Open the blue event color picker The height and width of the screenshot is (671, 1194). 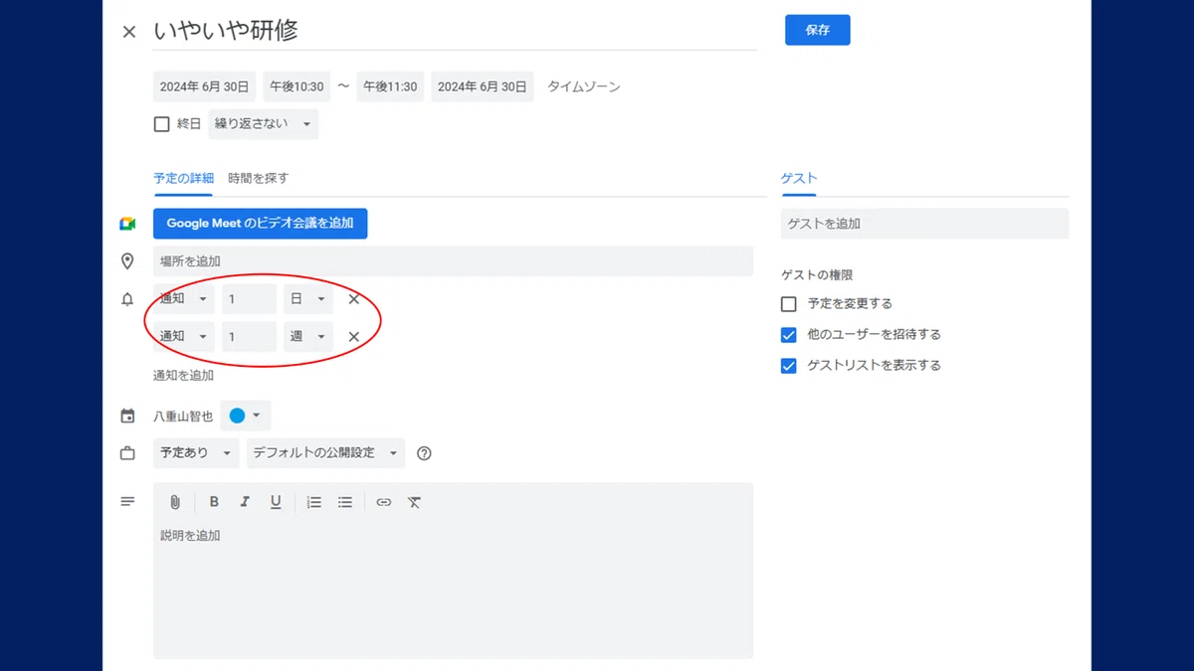coord(246,416)
